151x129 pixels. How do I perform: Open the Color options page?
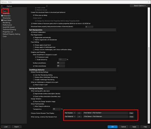coord(5,36)
